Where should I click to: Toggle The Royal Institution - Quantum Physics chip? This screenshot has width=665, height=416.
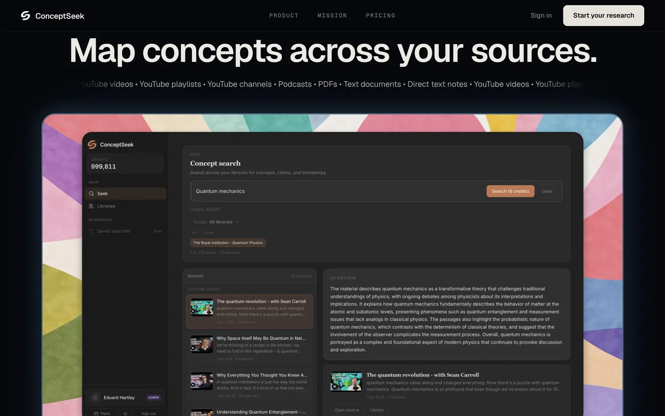(x=228, y=243)
